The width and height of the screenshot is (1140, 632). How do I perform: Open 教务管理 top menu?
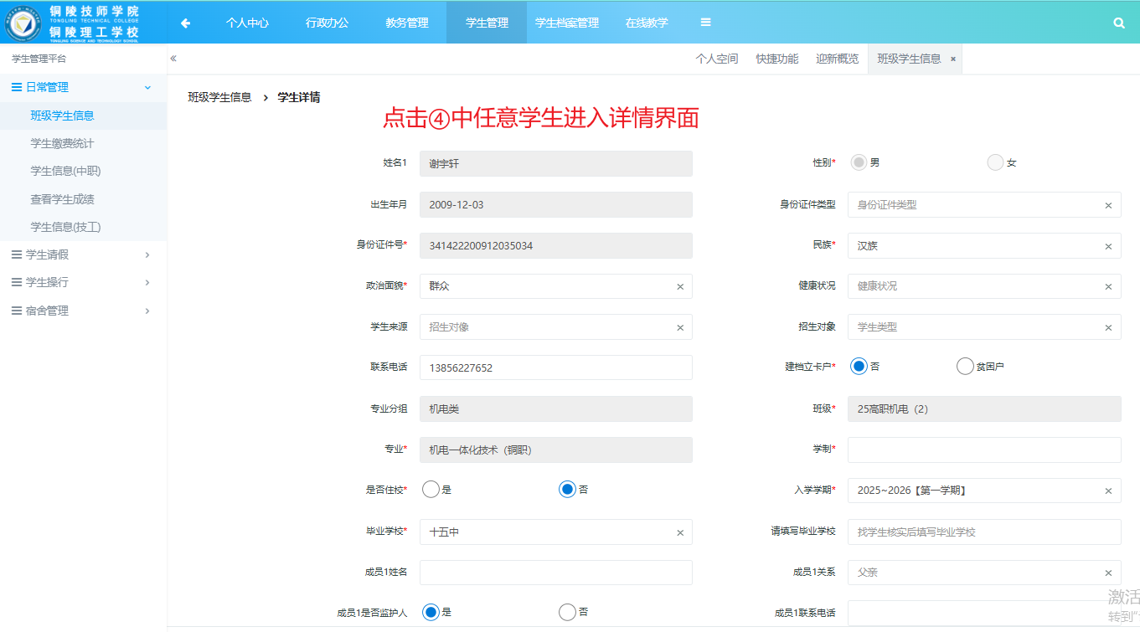click(407, 23)
